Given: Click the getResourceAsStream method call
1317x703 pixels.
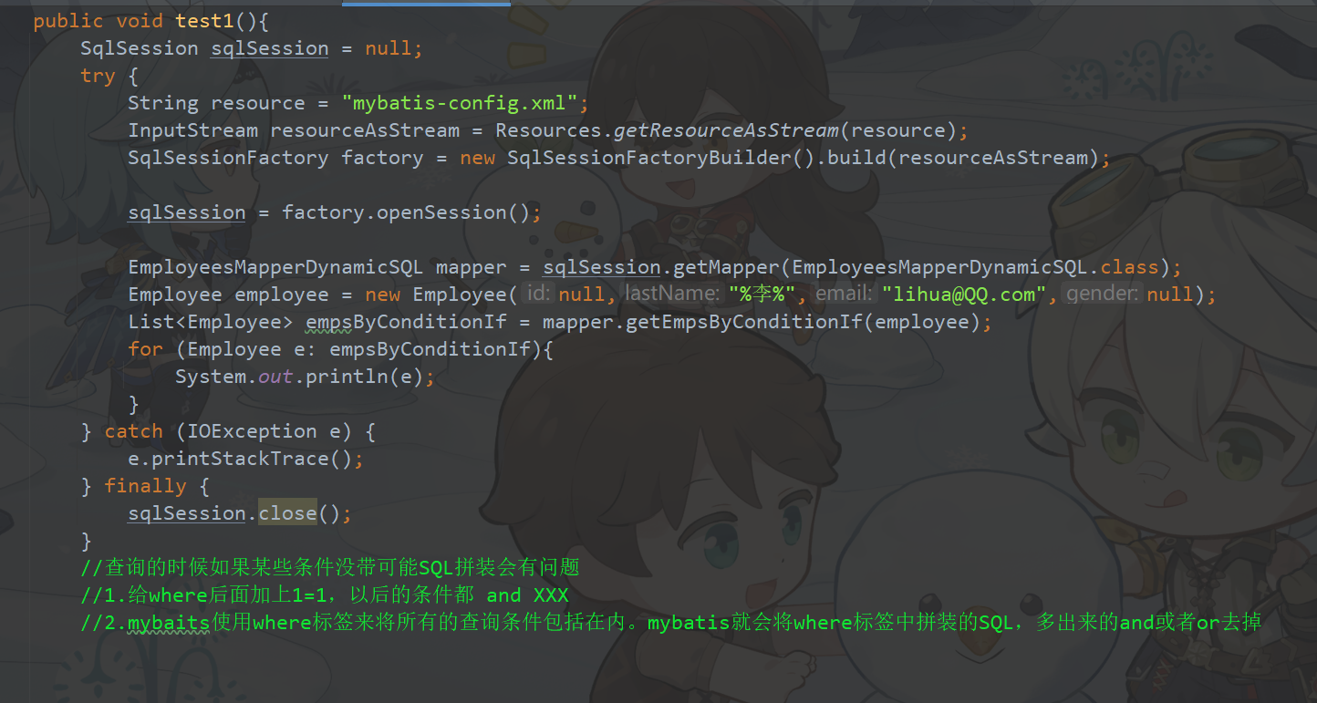Looking at the screenshot, I should 726,130.
